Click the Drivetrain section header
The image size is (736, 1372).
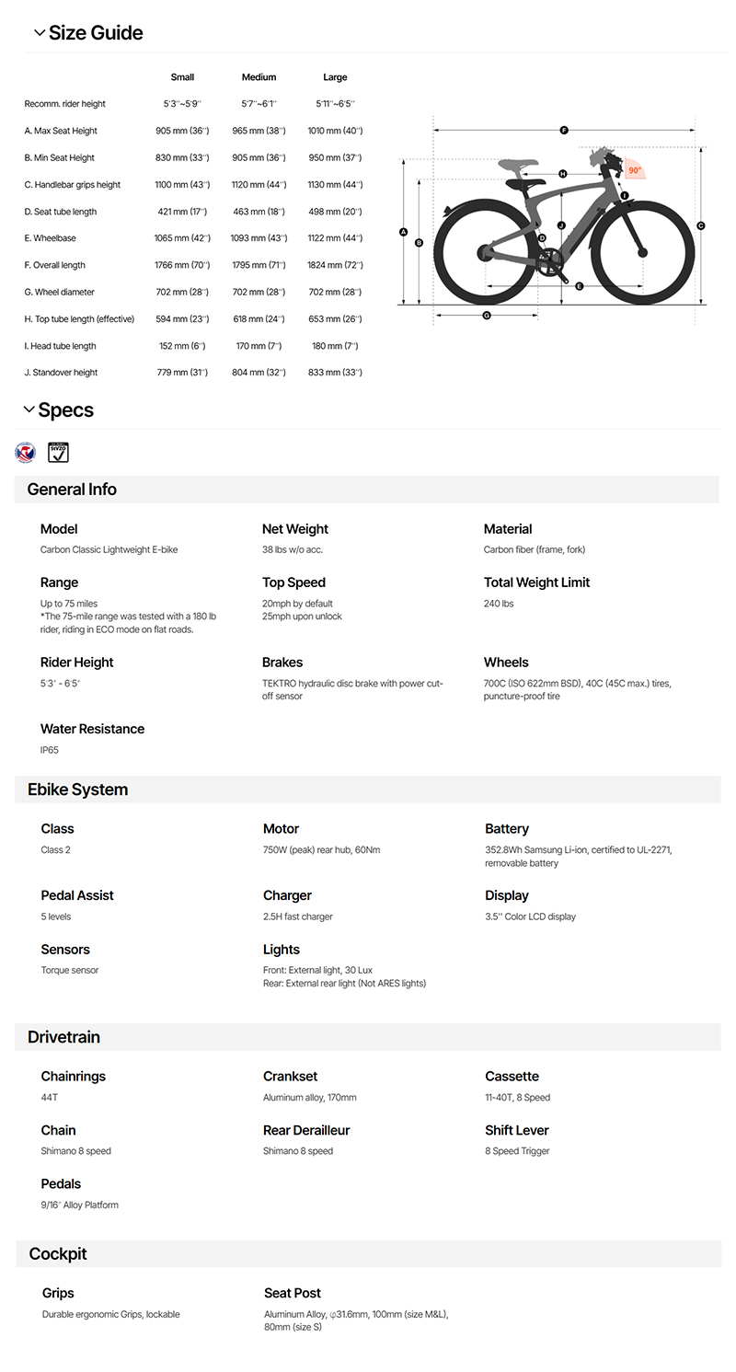63,1037
